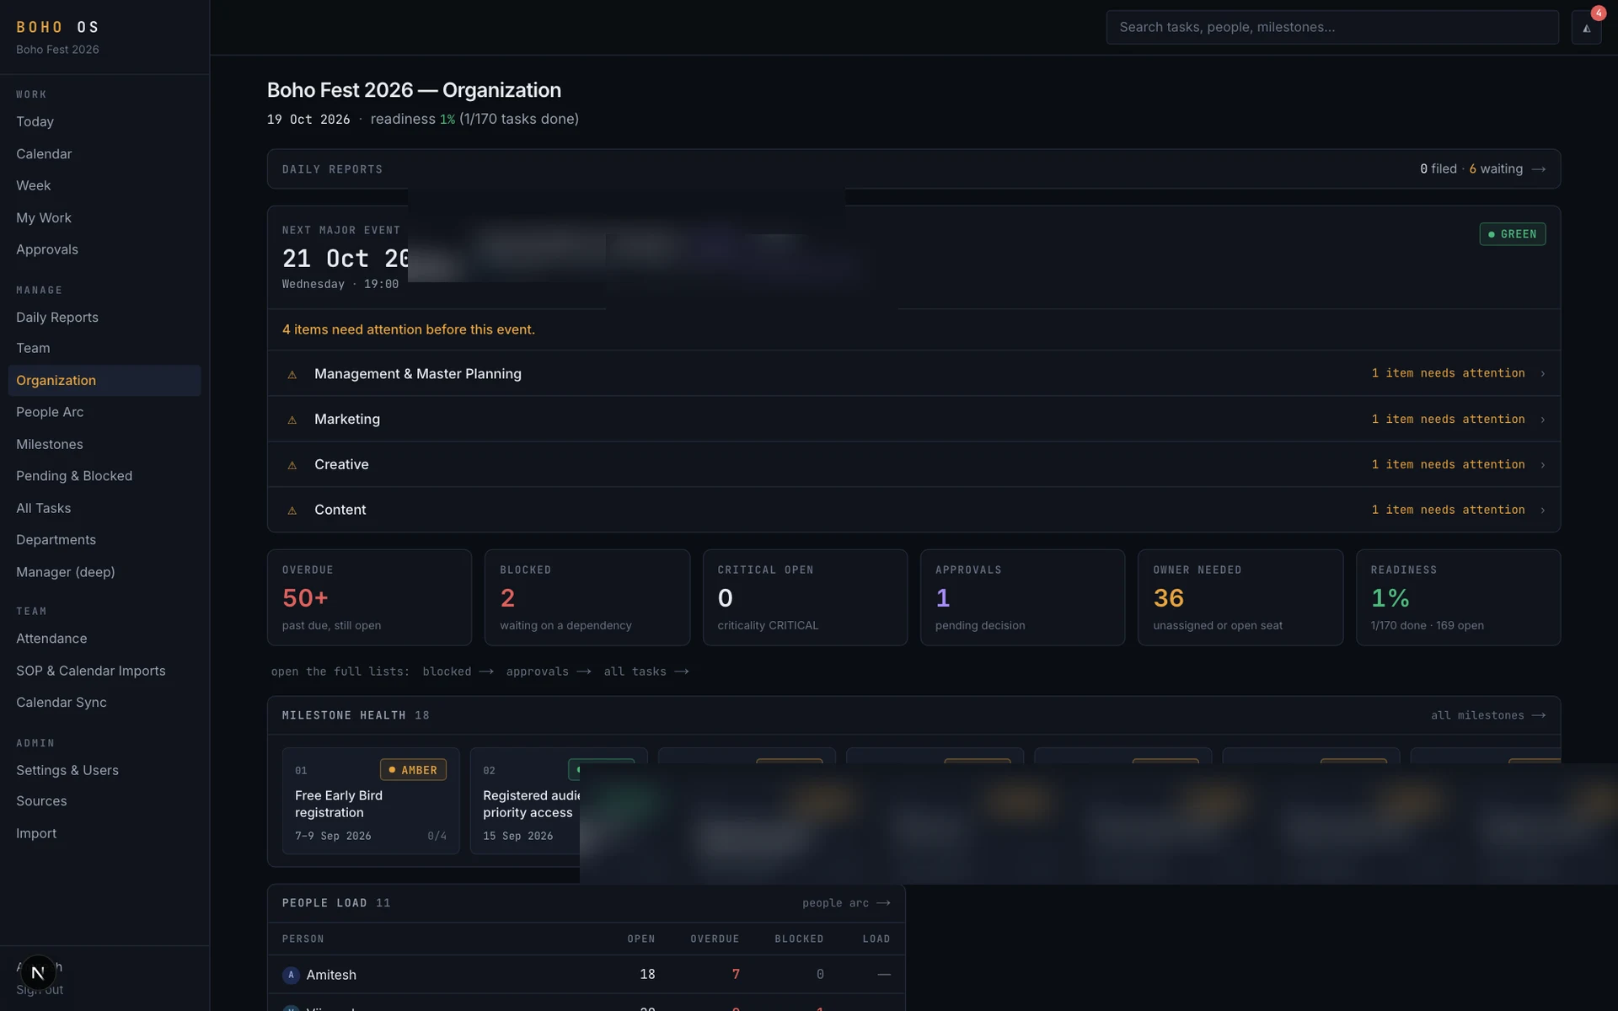The height and width of the screenshot is (1011, 1618).
Task: Open the notifications bell icon
Action: pos(1586,27)
